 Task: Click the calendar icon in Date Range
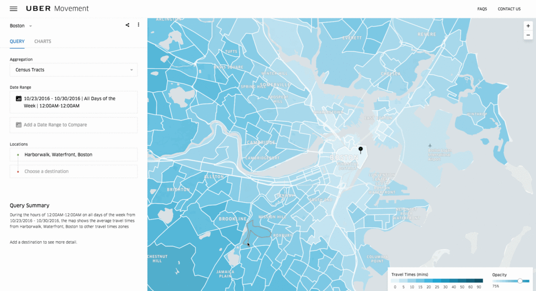[x=19, y=99]
